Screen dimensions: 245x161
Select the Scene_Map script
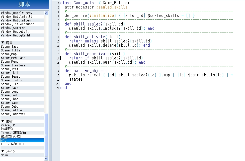click(22, 54)
